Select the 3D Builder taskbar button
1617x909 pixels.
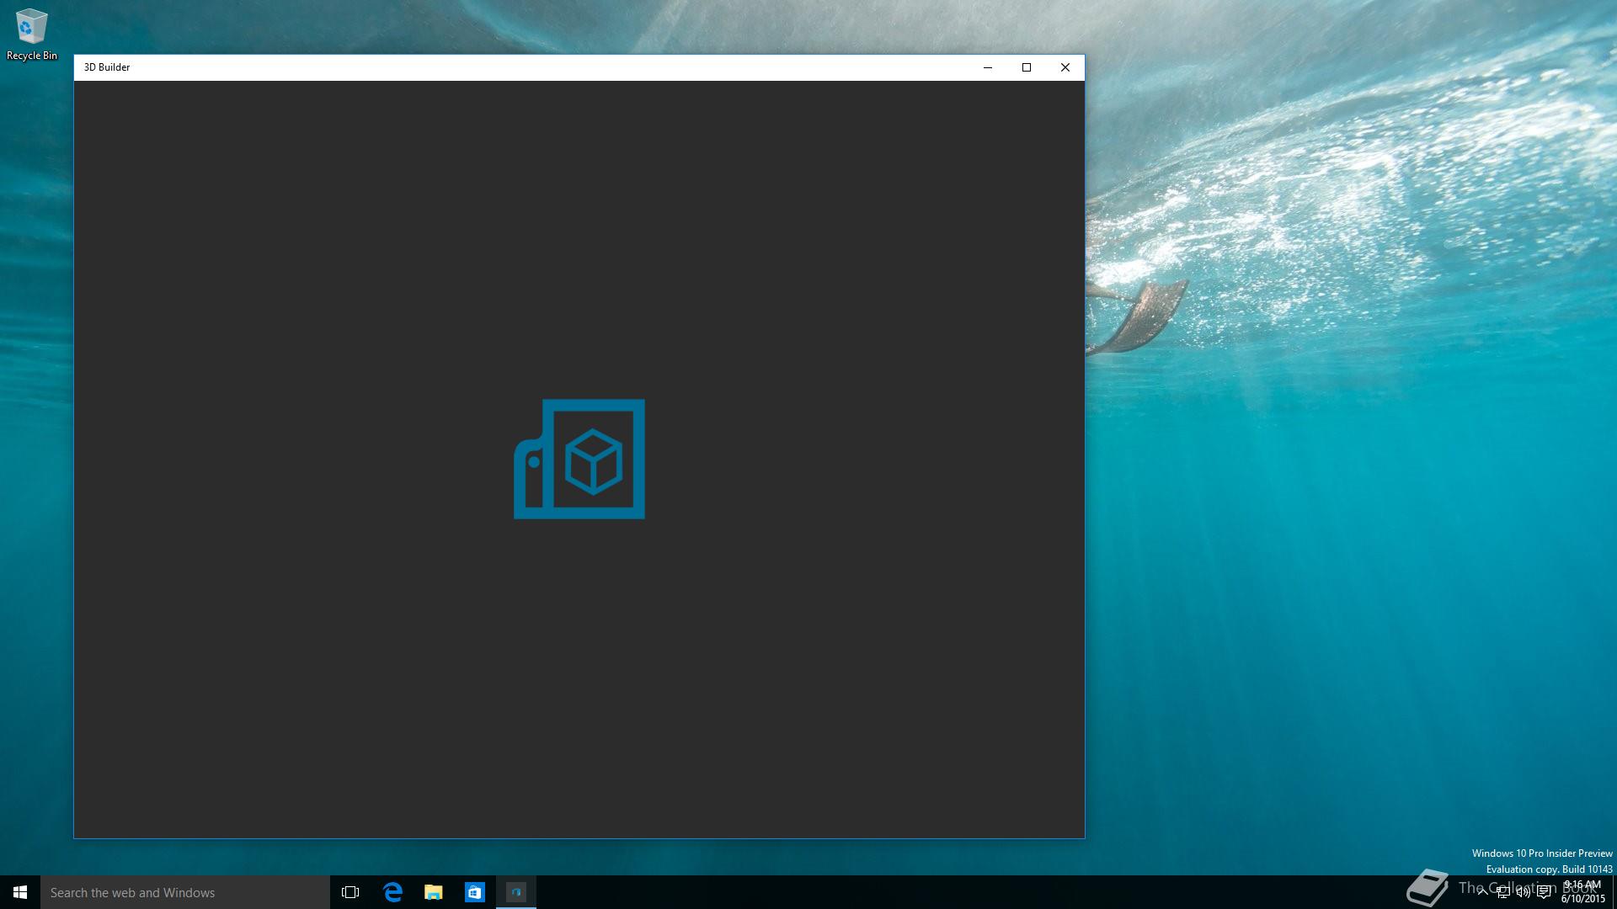pos(516,892)
